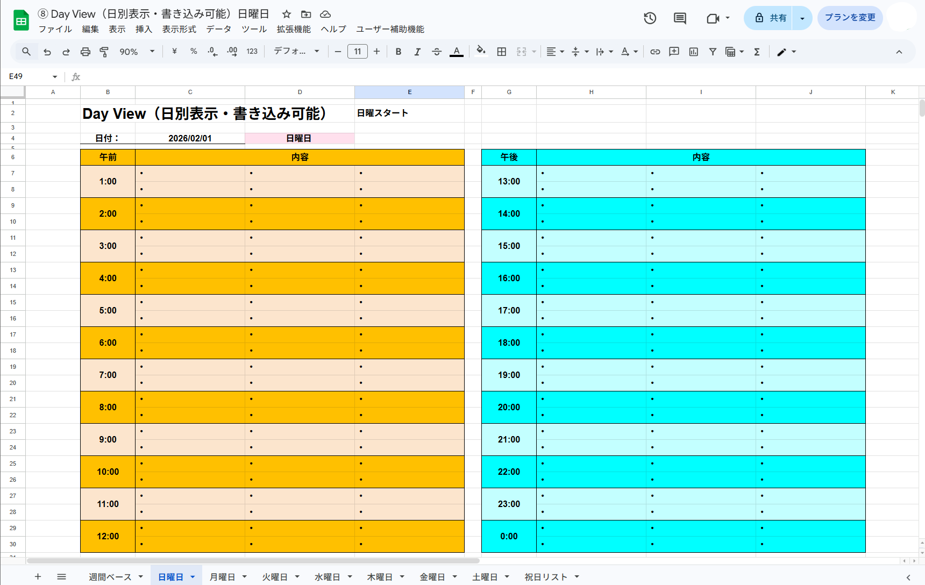Open the text color picker

point(457,52)
